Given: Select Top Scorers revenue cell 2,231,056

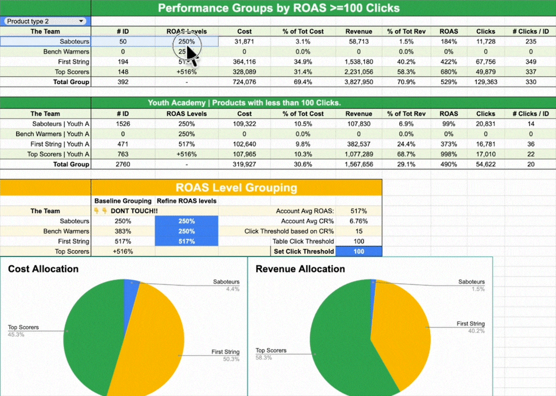Looking at the screenshot, I should pyautogui.click(x=358, y=72).
